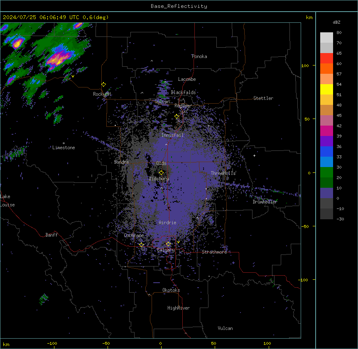Click the Base_Reflectivity title text
Viewport: 358px width, 349px height.
click(179, 6)
